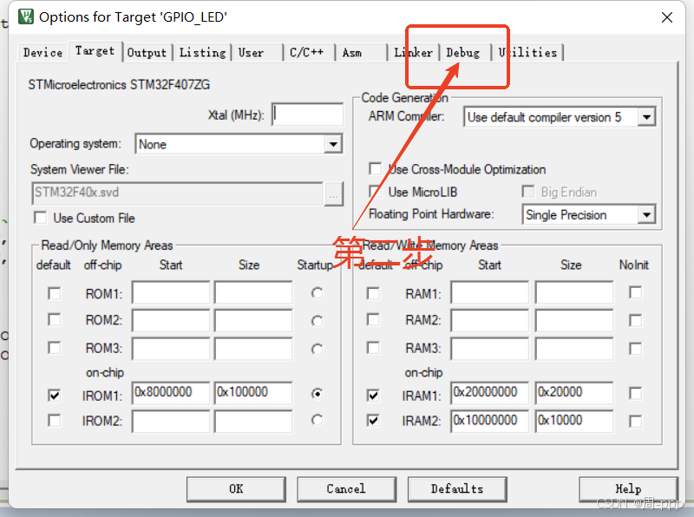Screen dimensions: 694x517
Task: Open the Device tab
Action: pyautogui.click(x=42, y=52)
